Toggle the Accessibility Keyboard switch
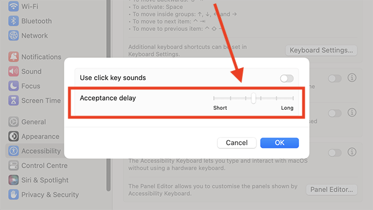This screenshot has height=210, width=373. (335, 153)
